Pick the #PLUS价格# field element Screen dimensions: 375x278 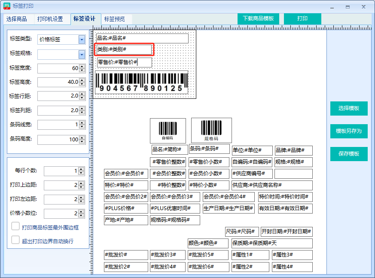[126, 209]
